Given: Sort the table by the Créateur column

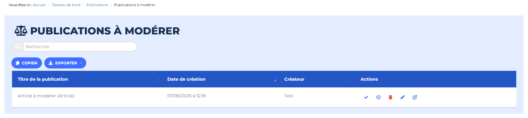Looking at the screenshot, I should [x=294, y=79].
